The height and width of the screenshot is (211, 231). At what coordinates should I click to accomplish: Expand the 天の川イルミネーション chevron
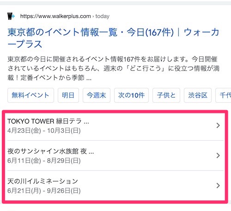click(218, 186)
